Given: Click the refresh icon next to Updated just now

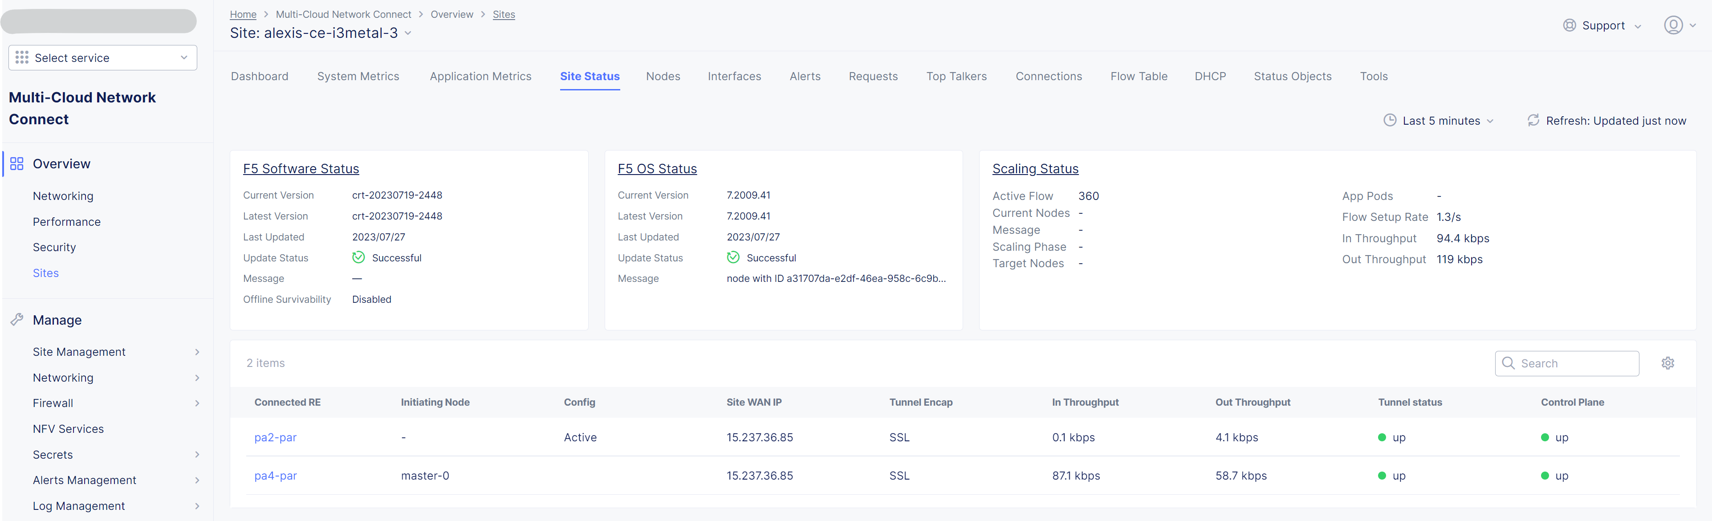Looking at the screenshot, I should [1533, 120].
